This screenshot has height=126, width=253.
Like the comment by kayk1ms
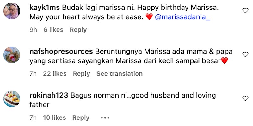(x=245, y=11)
